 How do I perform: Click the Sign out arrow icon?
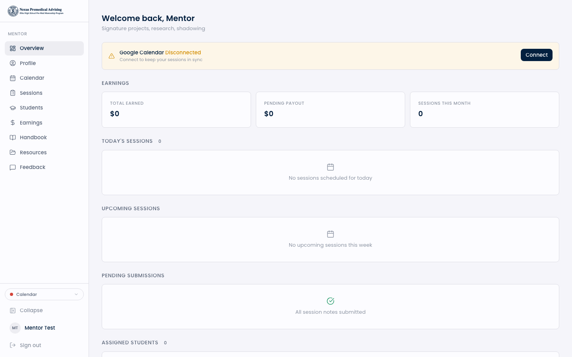(13, 345)
